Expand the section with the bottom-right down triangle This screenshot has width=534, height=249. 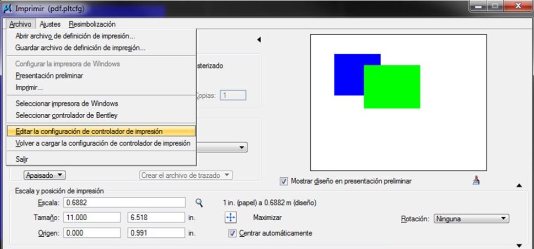coord(519,245)
